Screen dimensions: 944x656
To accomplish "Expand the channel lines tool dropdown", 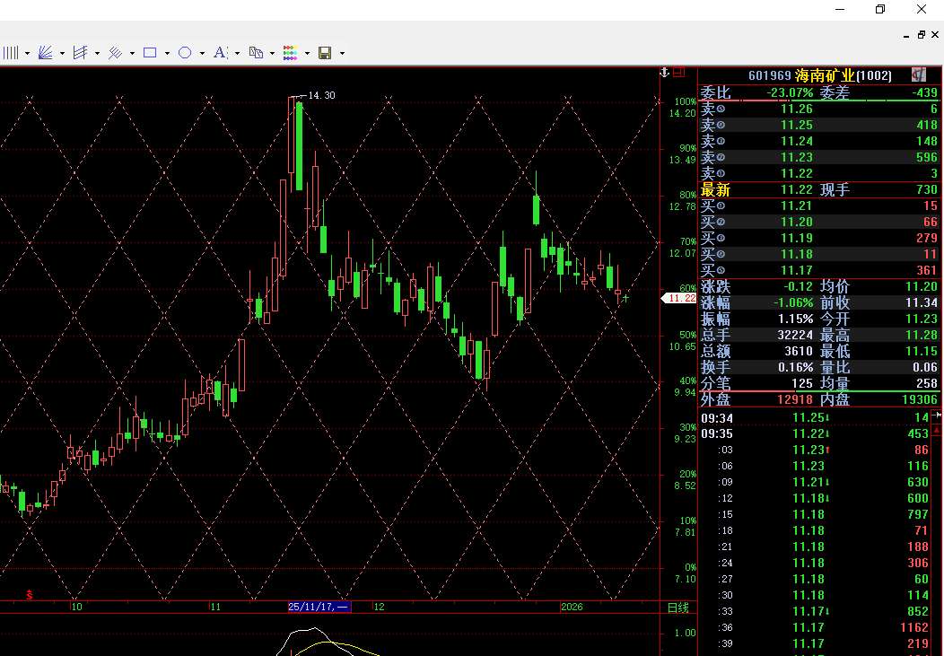I will 97,54.
